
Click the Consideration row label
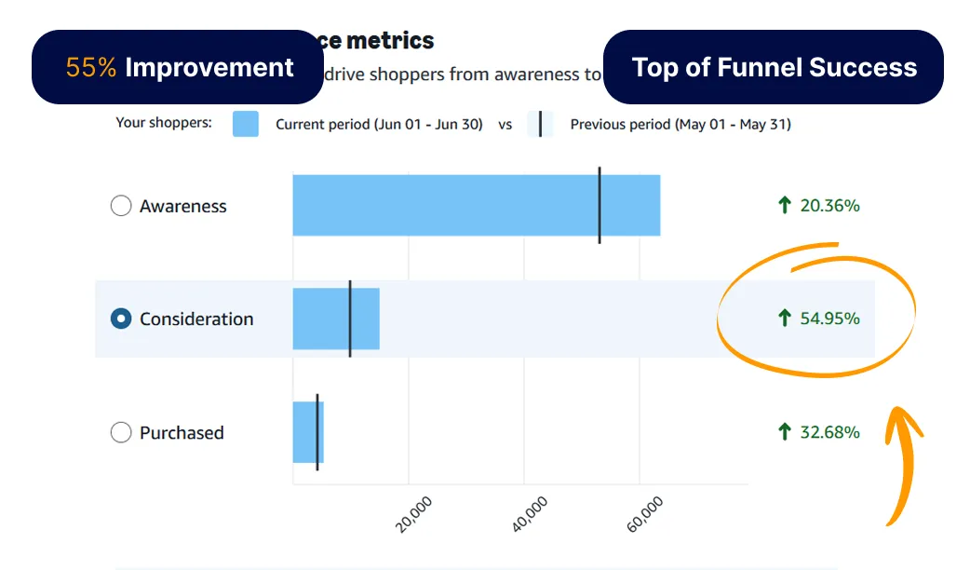click(196, 319)
